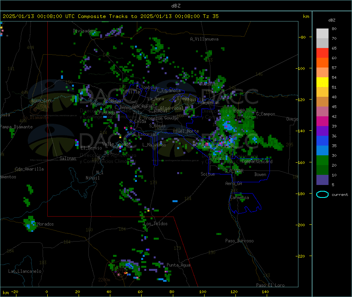Click the dark blue 35-36 dBZ swatch
Screen dimensions: 352x297
click(x=322, y=140)
